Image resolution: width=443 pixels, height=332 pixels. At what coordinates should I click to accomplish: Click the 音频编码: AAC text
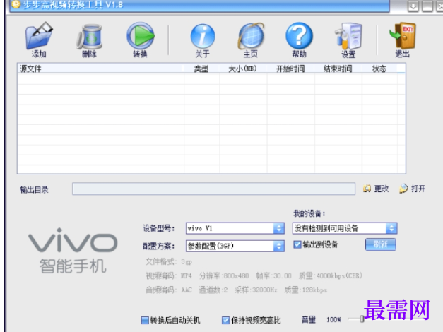(x=169, y=290)
